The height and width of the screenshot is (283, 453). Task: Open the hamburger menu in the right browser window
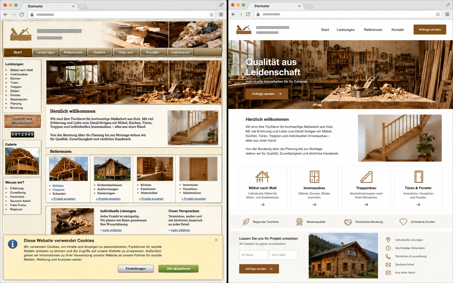click(x=447, y=14)
